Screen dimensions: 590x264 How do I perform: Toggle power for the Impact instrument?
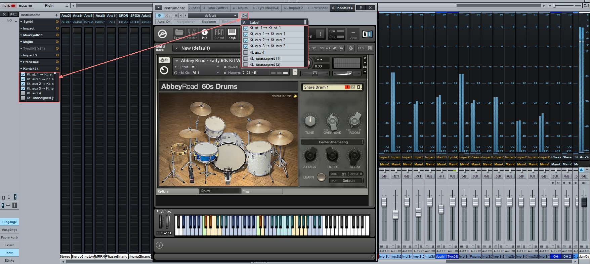tap(57, 29)
